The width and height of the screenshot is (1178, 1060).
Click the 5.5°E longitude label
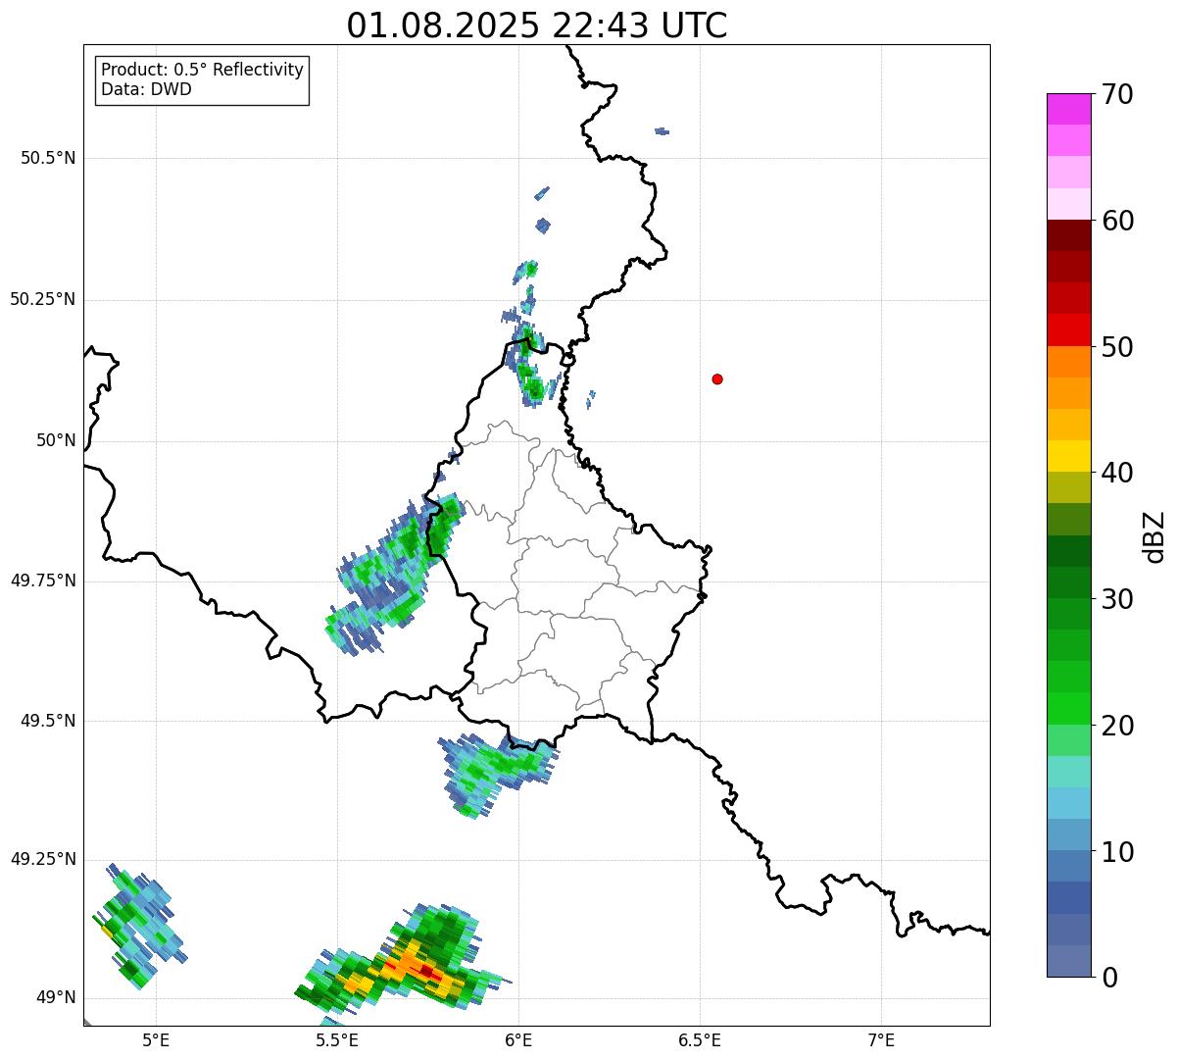click(337, 1039)
